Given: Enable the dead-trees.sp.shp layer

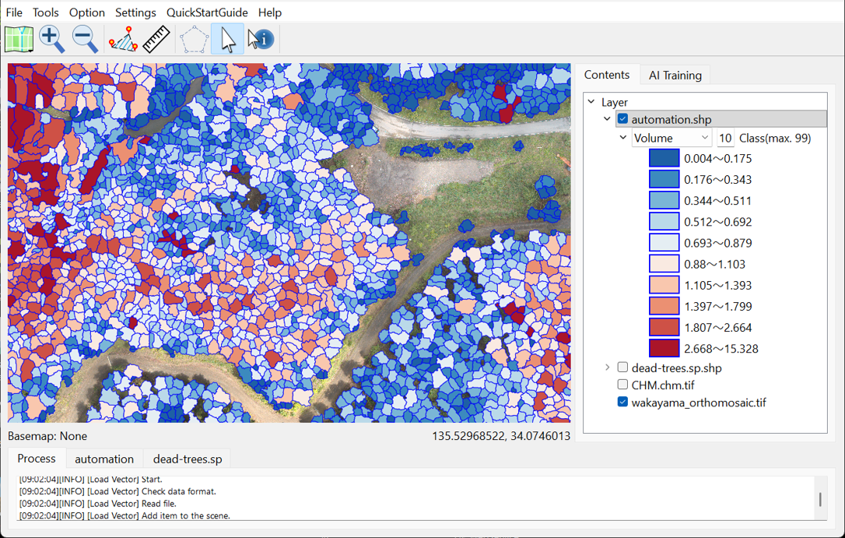Looking at the screenshot, I should click(x=622, y=367).
